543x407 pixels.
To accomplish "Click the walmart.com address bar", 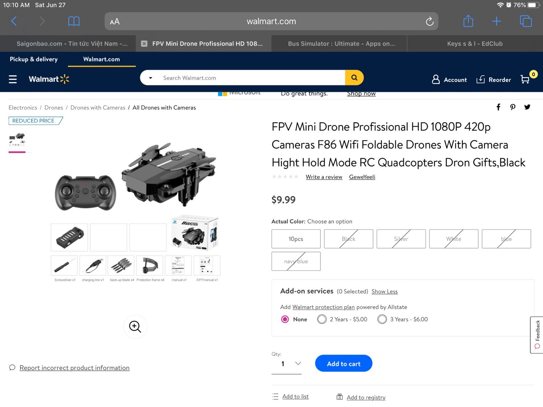I will pos(271,21).
